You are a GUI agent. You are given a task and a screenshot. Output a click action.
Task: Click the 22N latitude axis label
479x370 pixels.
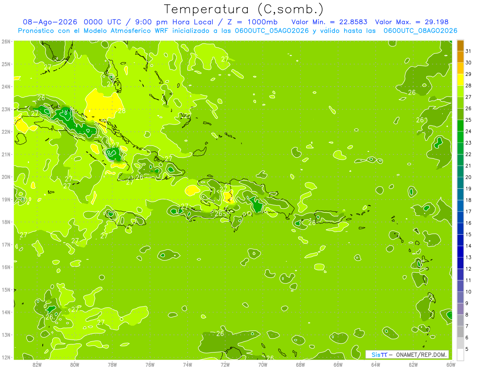(6, 132)
